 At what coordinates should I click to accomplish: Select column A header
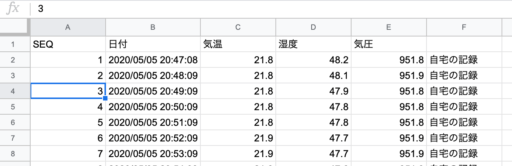pos(68,27)
